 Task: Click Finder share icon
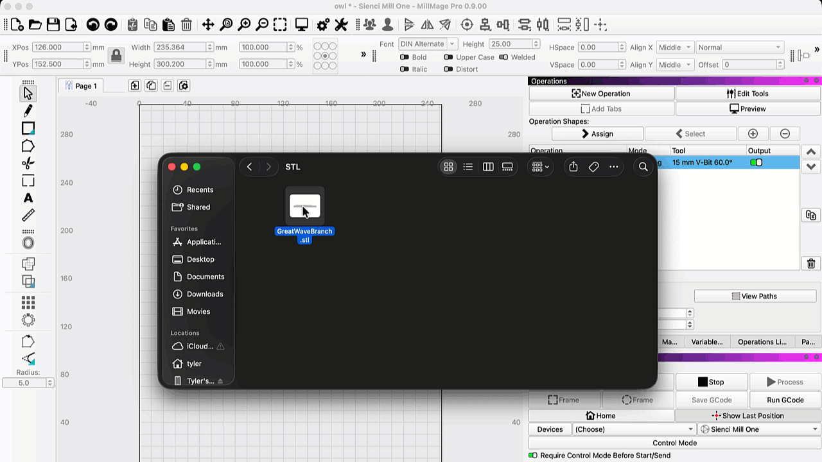pyautogui.click(x=573, y=167)
